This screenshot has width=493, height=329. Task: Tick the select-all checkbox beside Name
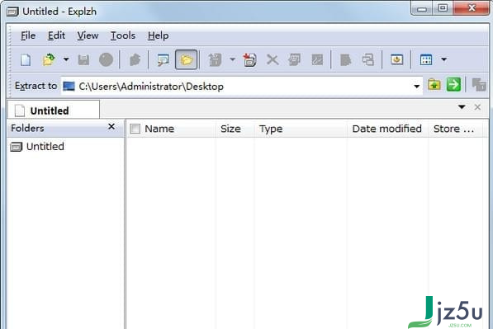135,129
